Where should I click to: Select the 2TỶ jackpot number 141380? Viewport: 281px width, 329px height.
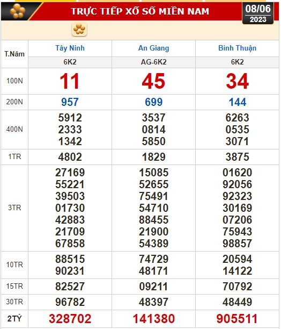point(153,319)
